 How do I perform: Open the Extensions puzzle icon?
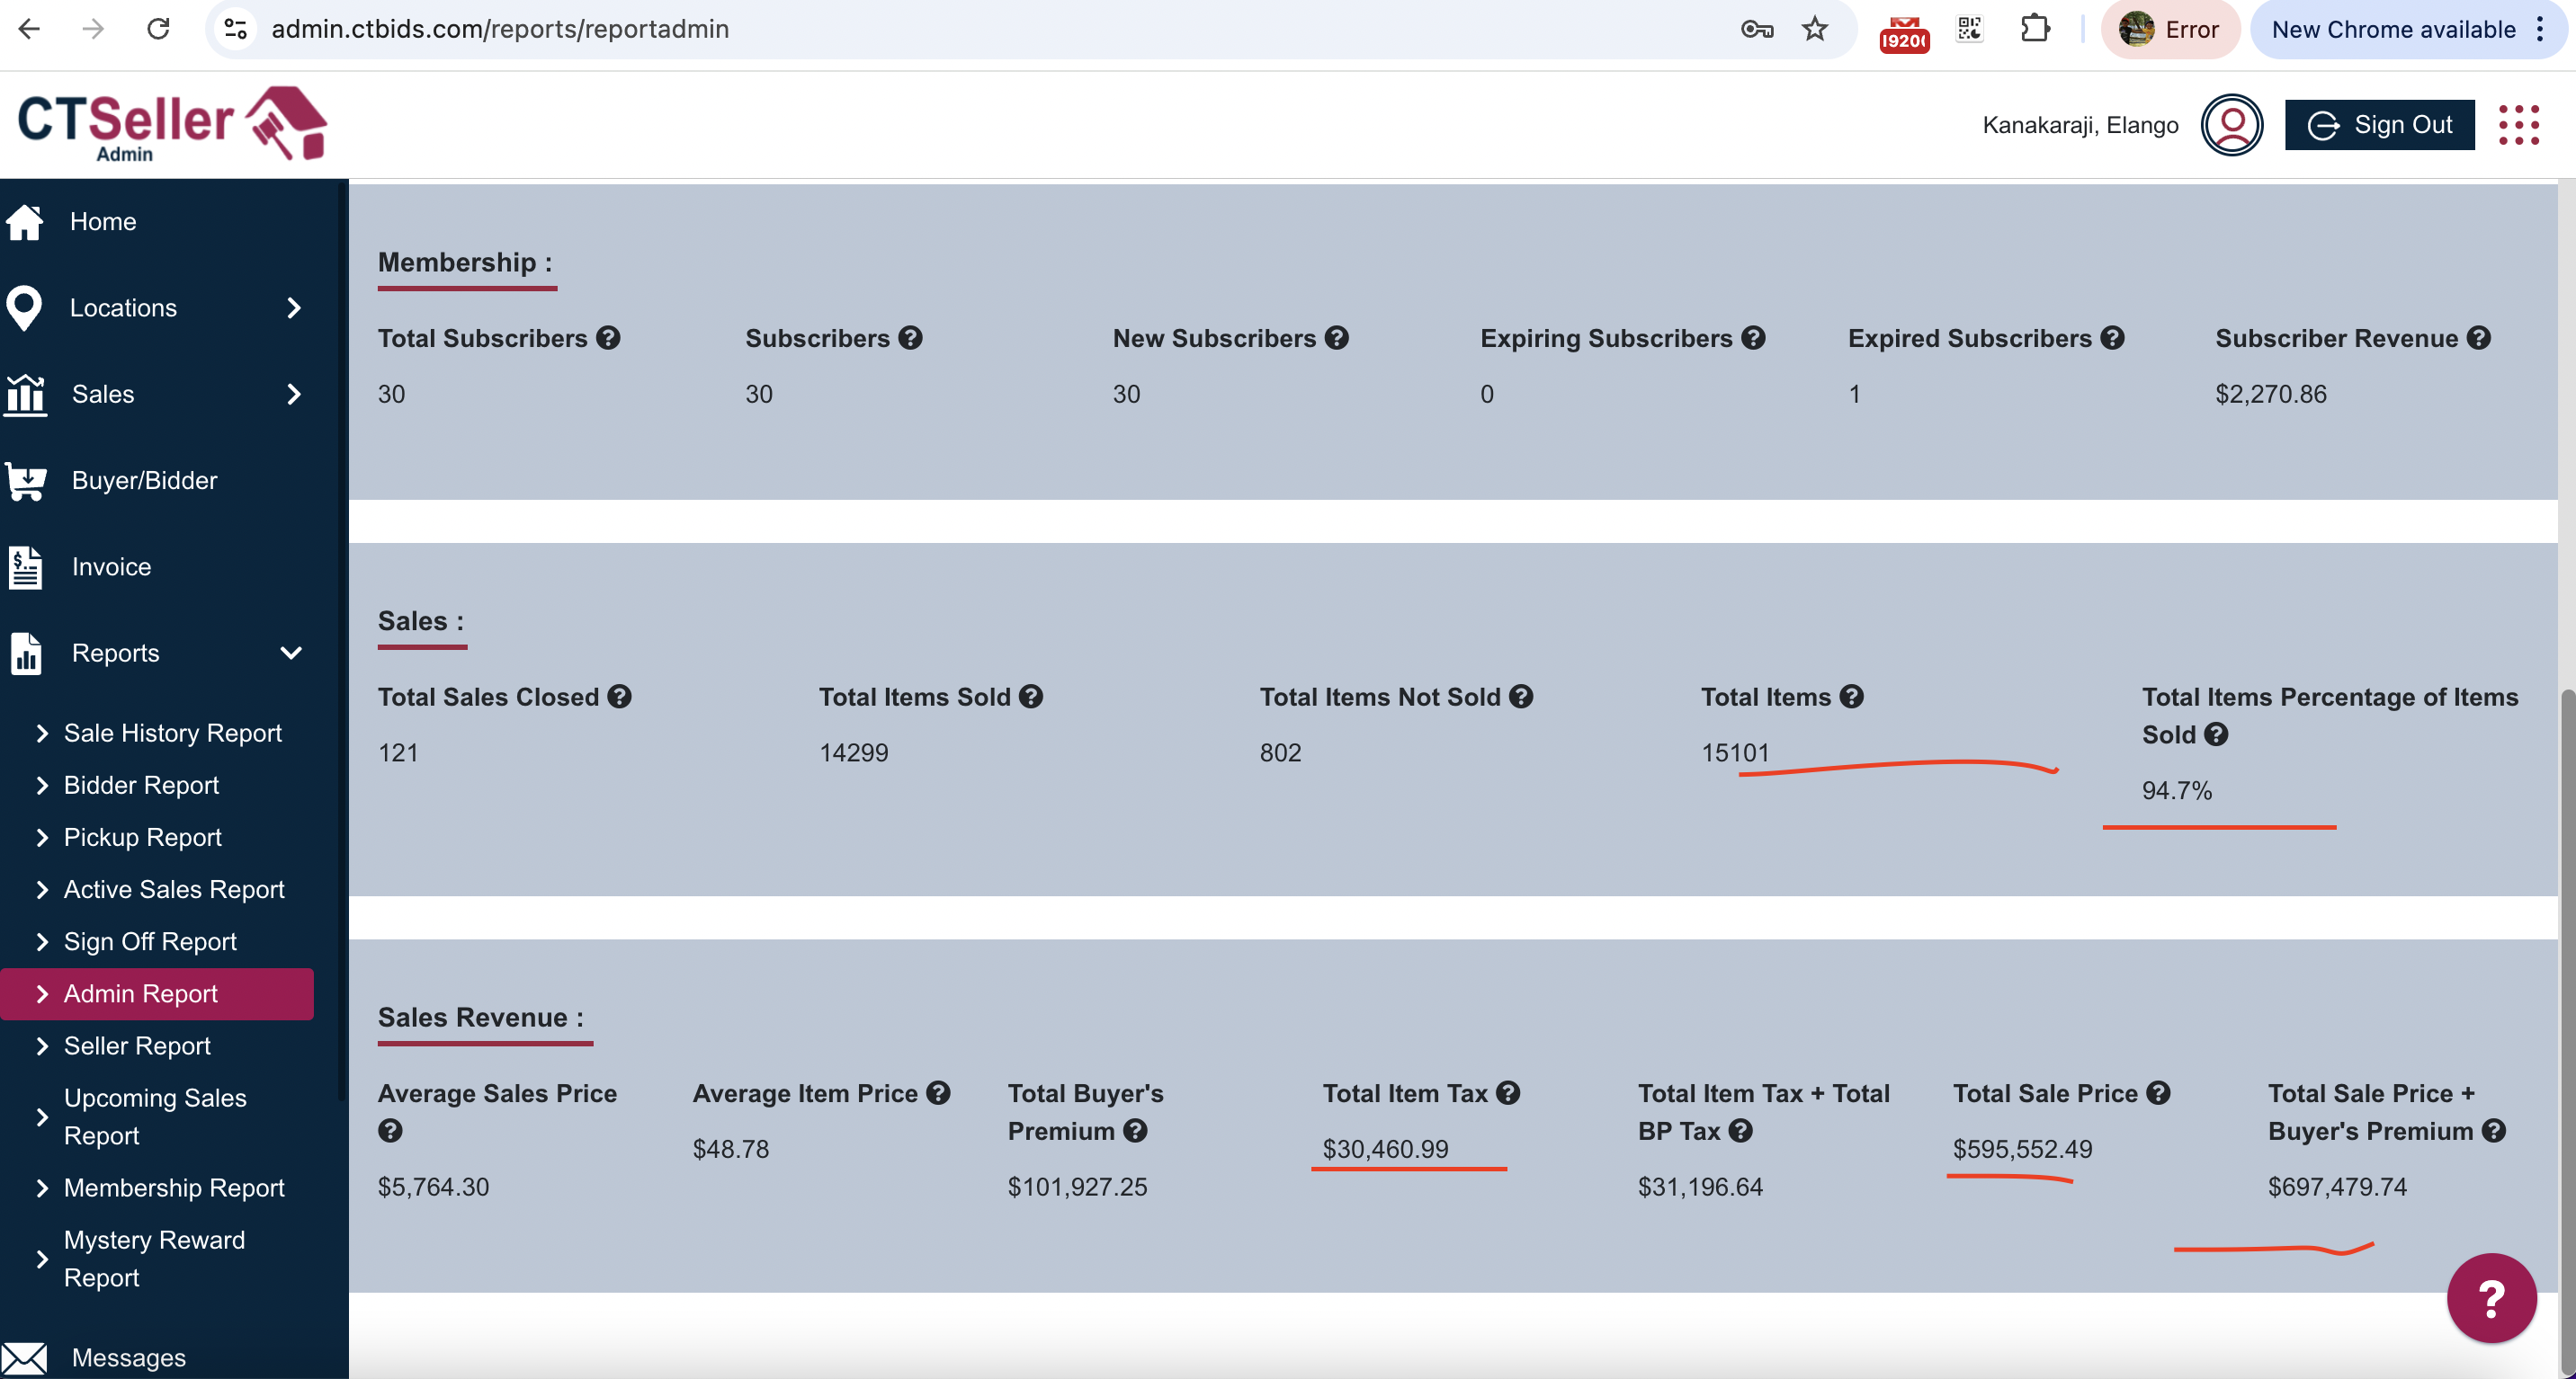[2035, 28]
